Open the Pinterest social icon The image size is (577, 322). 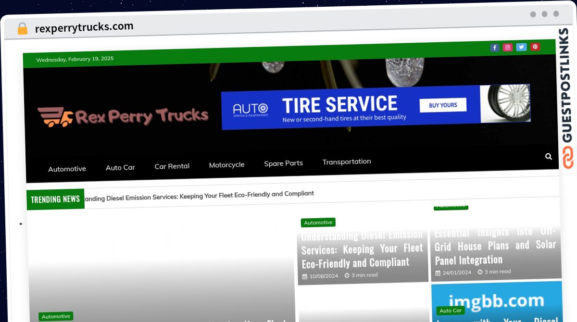(x=535, y=47)
